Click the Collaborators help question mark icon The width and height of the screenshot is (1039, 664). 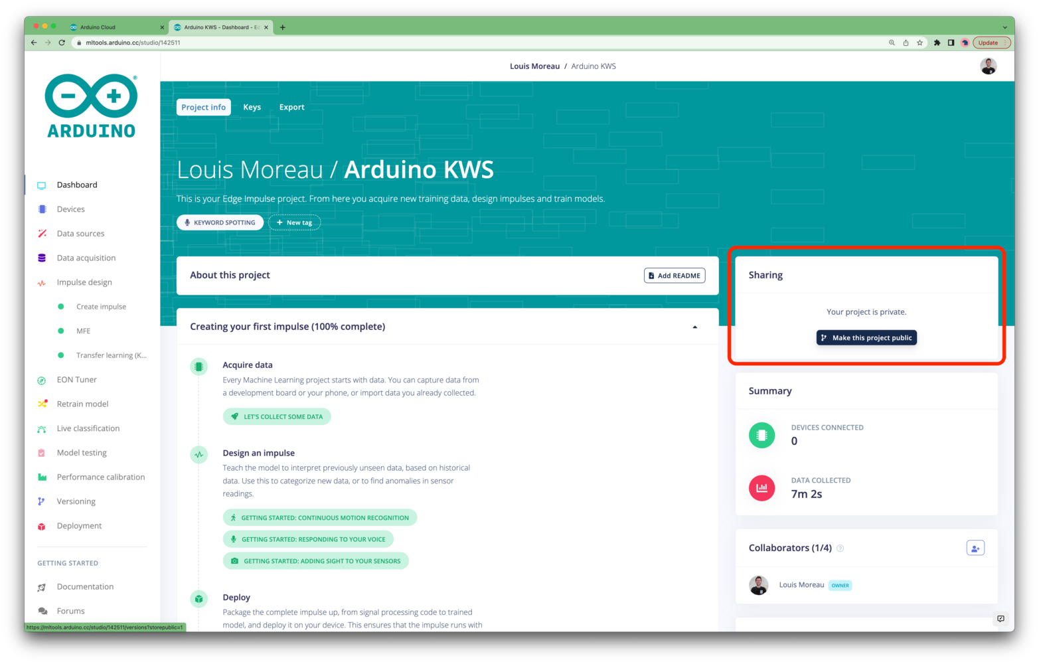tap(840, 548)
